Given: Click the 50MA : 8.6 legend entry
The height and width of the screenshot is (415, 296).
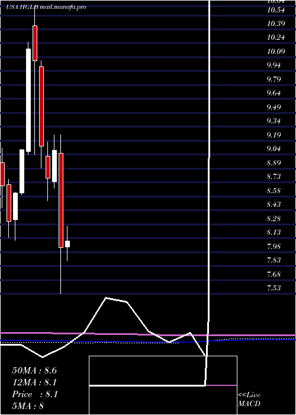Looking at the screenshot, I should pyautogui.click(x=34, y=371).
